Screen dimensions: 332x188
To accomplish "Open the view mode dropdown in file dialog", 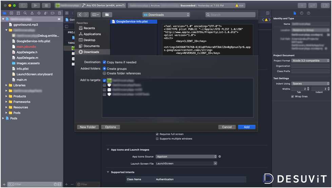I will click(x=96, y=15).
